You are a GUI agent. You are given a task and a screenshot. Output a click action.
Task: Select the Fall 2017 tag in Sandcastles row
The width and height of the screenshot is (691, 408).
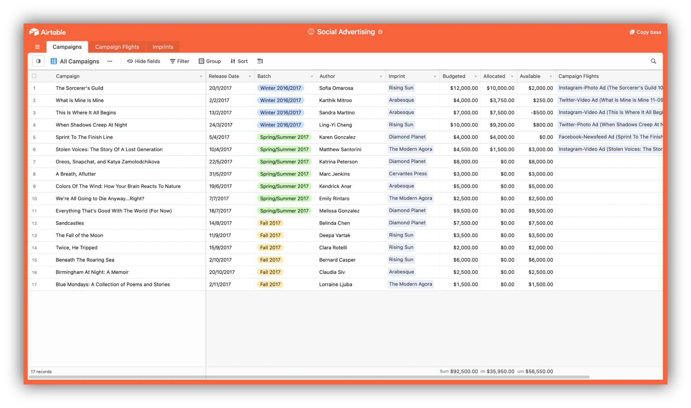270,223
